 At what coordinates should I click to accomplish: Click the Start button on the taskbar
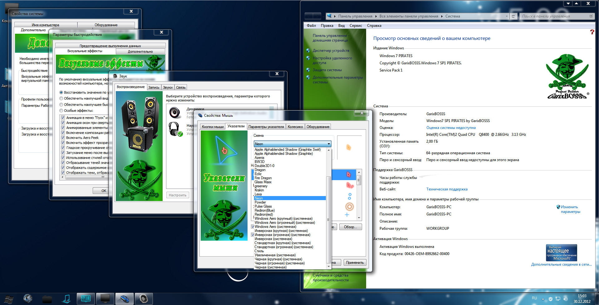[x=9, y=299]
